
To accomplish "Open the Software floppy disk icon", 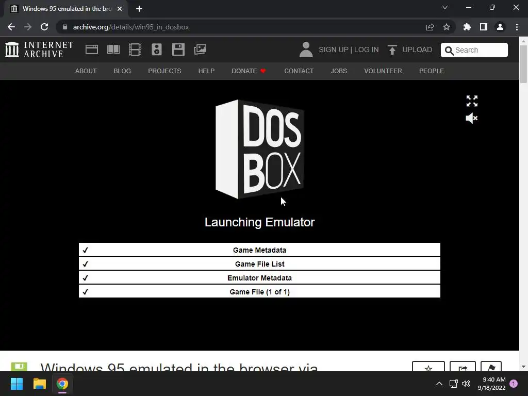I will click(178, 49).
